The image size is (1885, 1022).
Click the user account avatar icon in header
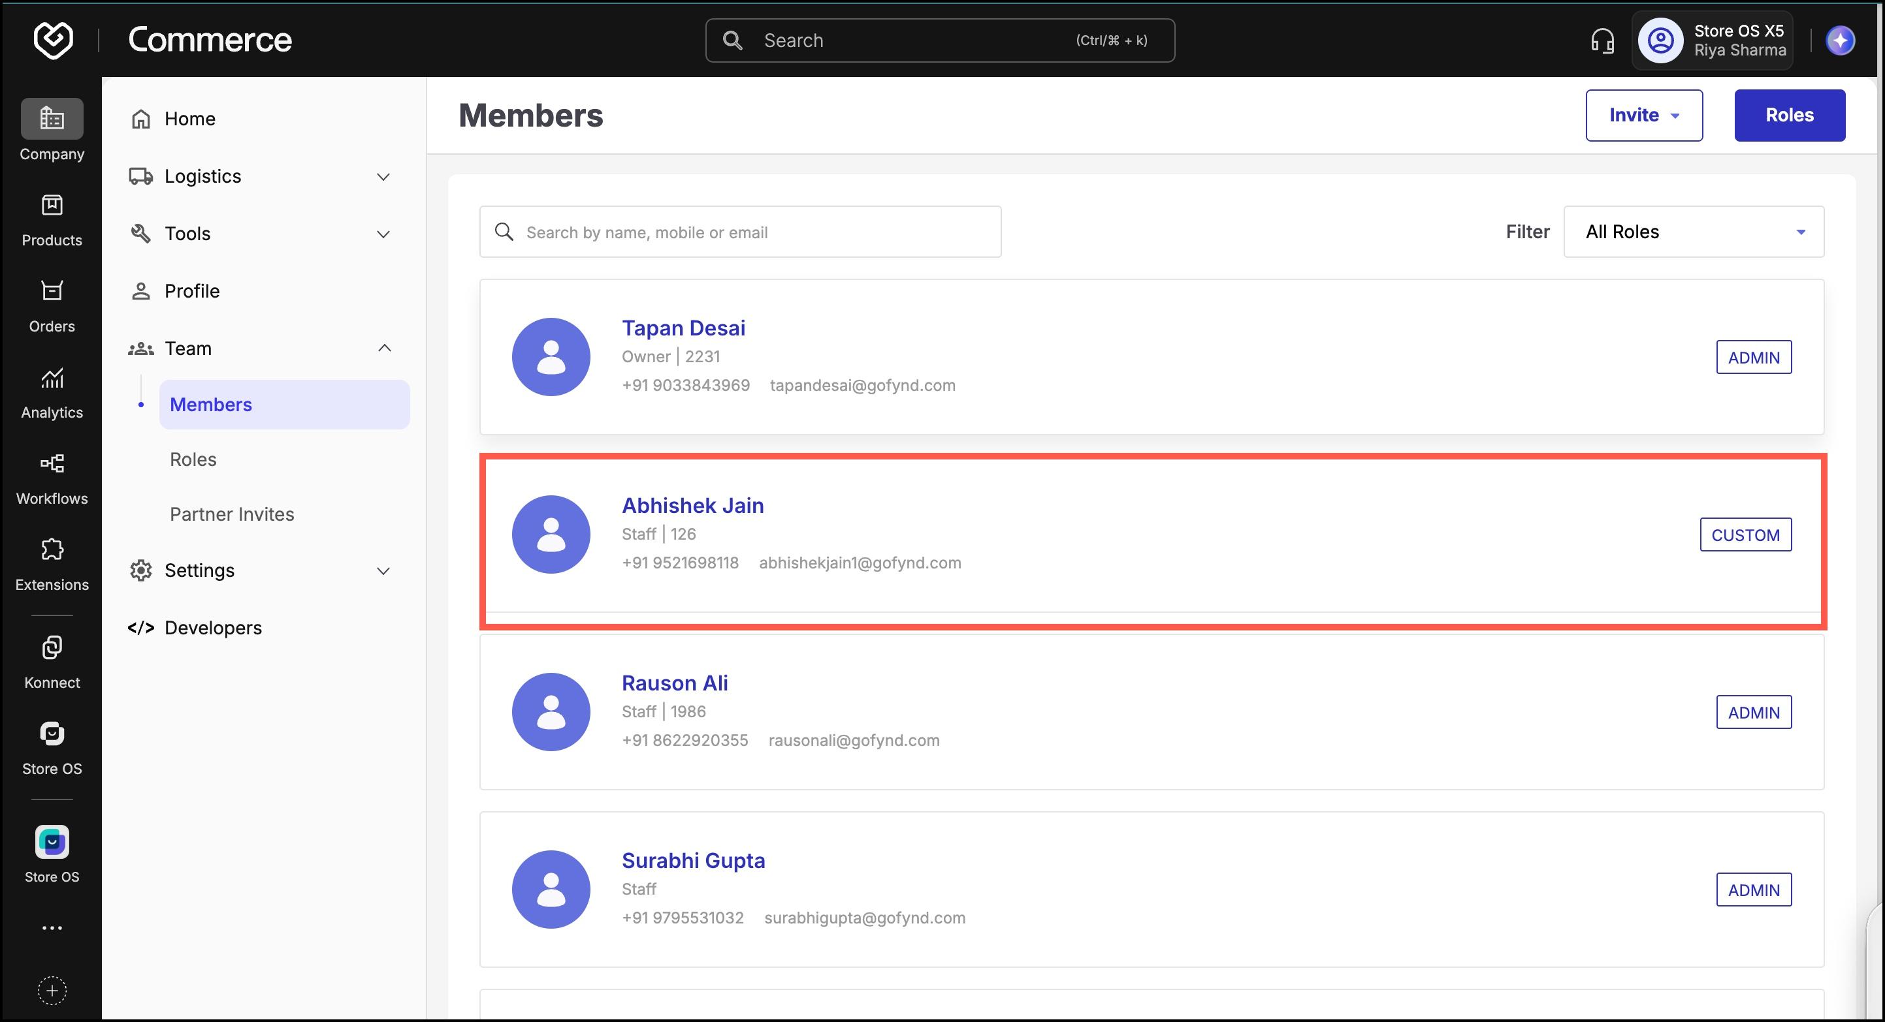[x=1660, y=40]
